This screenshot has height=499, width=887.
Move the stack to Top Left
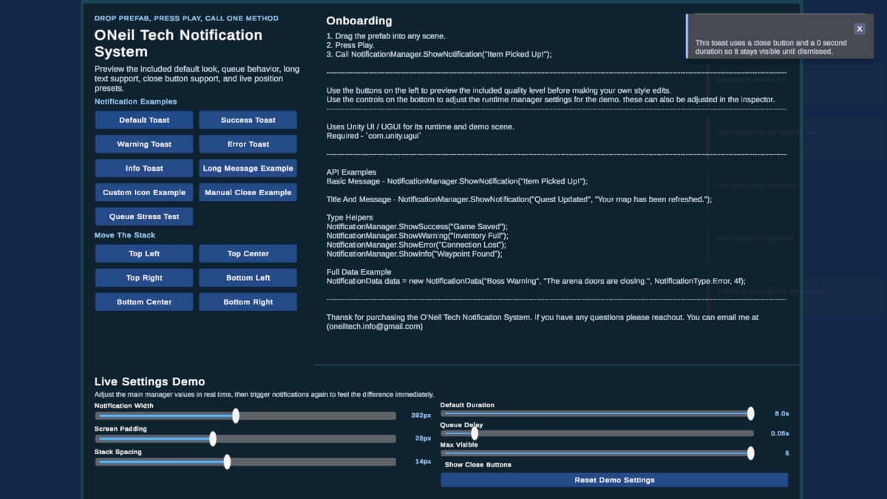tap(144, 254)
